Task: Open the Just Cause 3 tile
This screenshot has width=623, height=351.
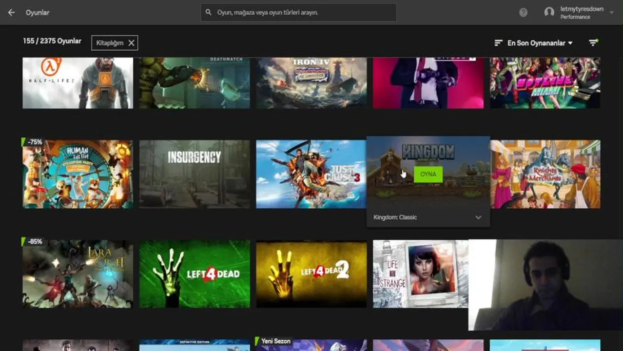Action: [x=311, y=174]
